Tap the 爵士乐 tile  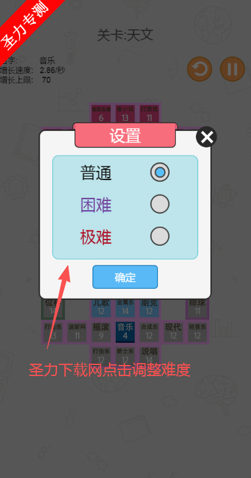point(125,356)
